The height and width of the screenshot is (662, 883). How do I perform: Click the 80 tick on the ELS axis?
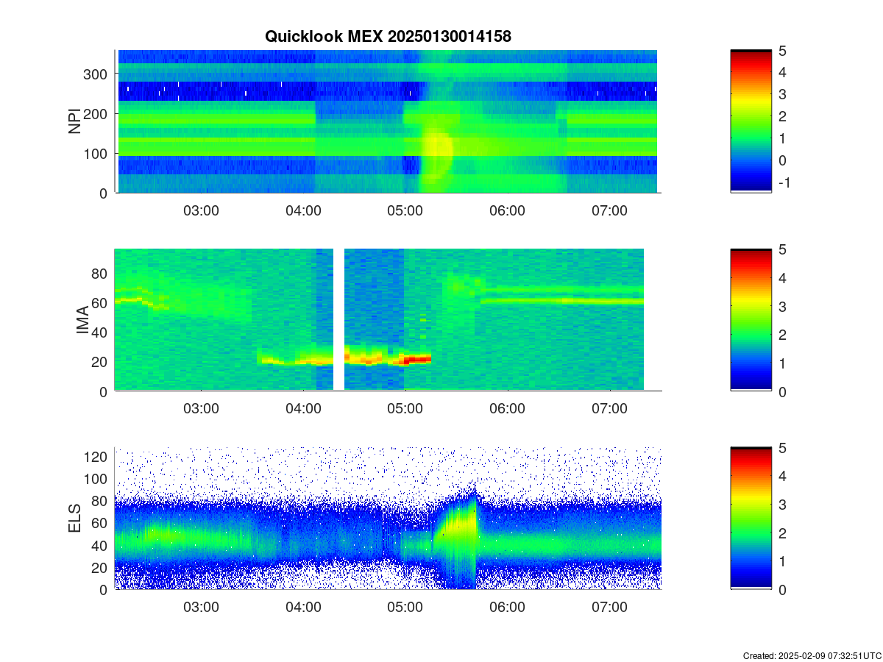pyautogui.click(x=101, y=501)
